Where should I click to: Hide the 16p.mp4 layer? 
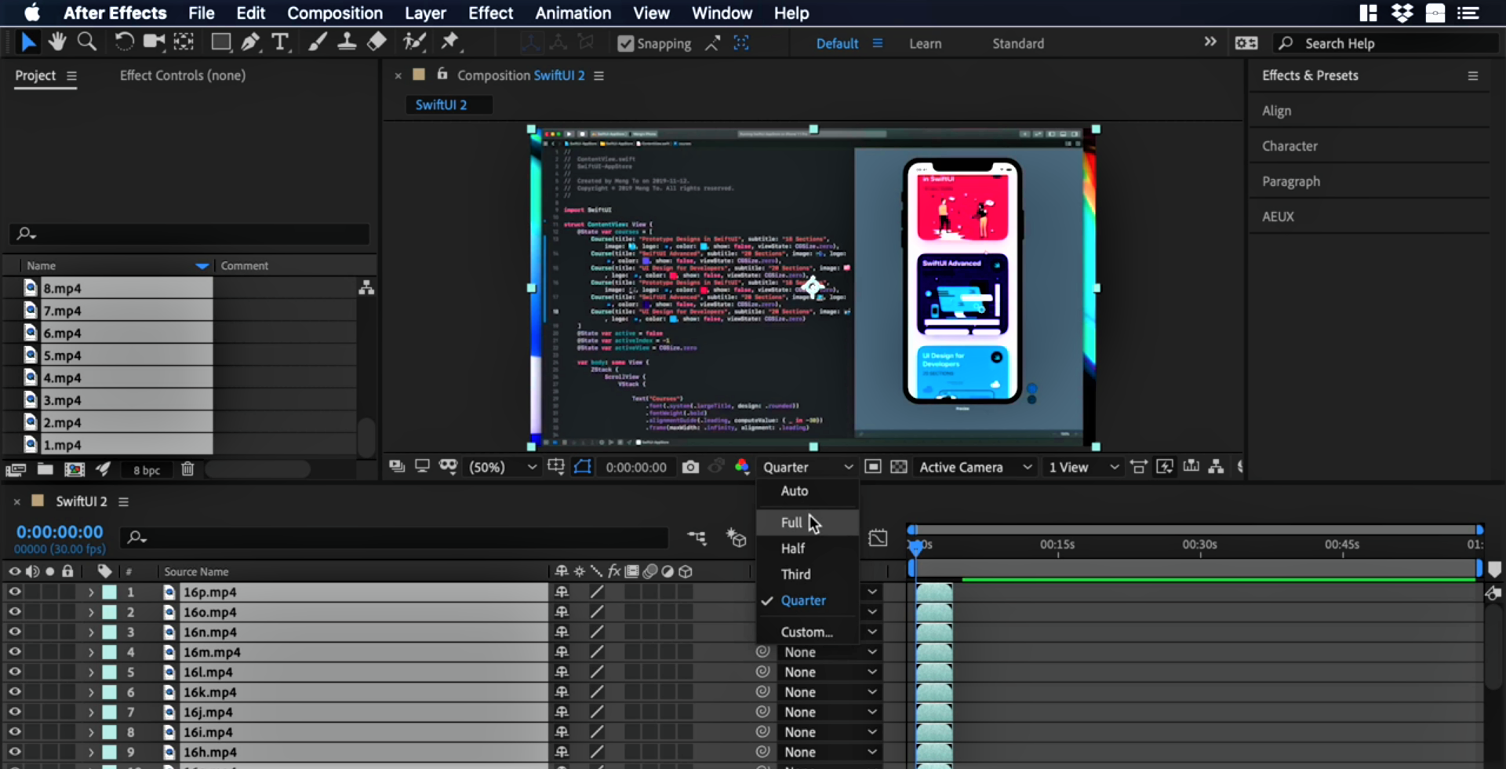(14, 592)
